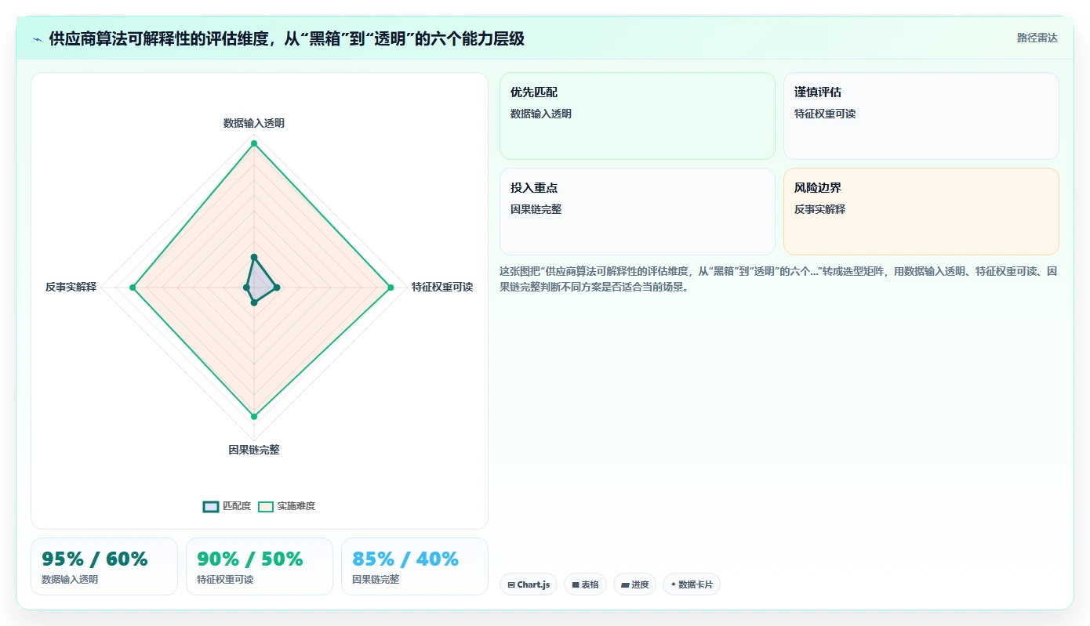
Task: Click the Chart.js tag icon
Action: 511,584
